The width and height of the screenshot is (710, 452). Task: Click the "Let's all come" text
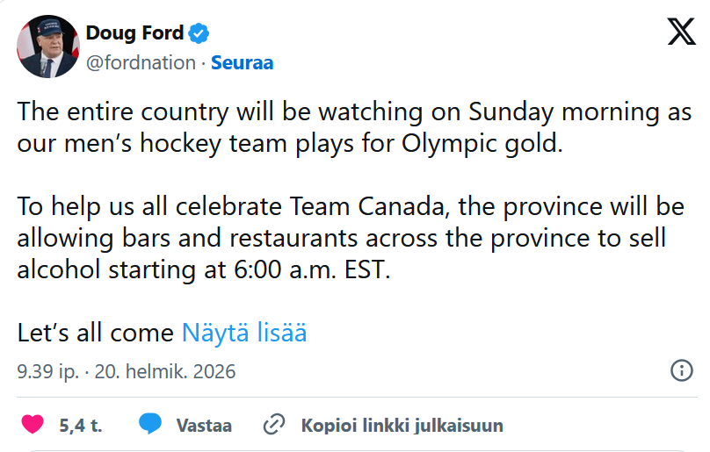(x=96, y=334)
